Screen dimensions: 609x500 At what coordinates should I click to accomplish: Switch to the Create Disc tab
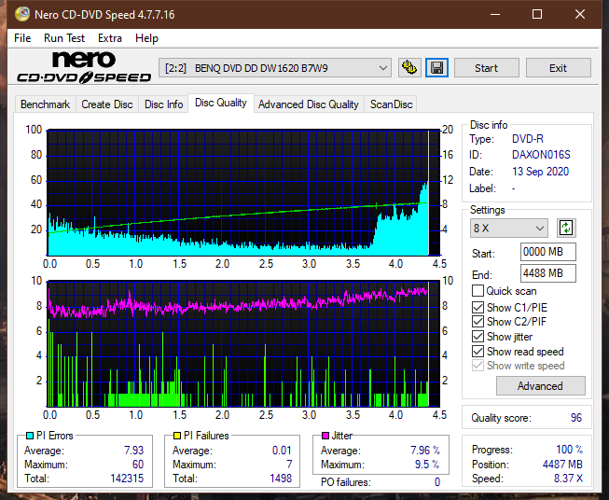click(x=107, y=104)
